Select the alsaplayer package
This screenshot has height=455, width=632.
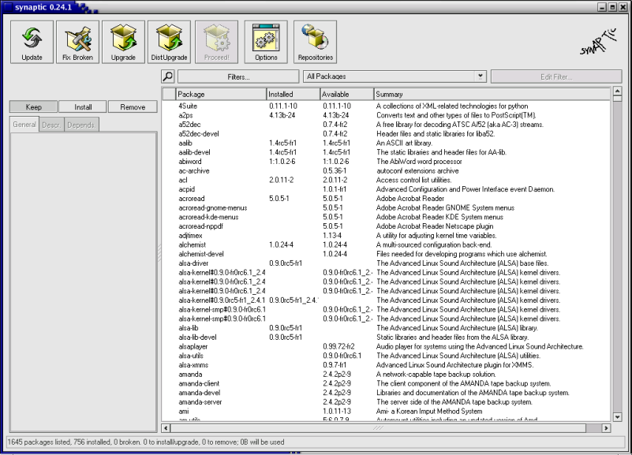(x=386, y=347)
